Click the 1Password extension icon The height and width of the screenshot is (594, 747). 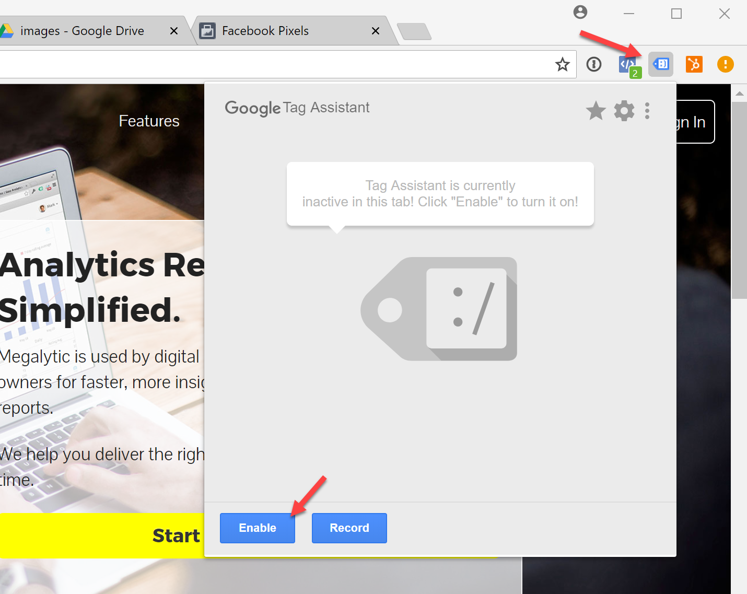pyautogui.click(x=594, y=64)
